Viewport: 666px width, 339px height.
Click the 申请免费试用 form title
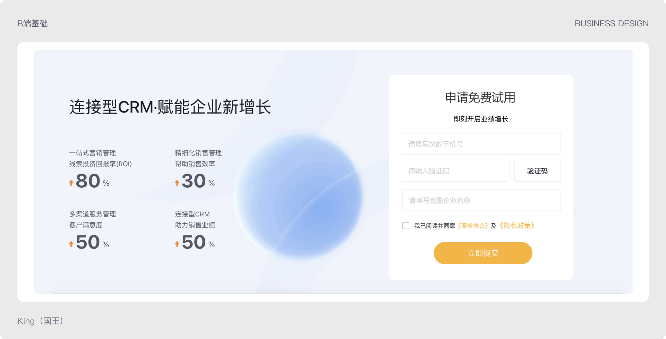(480, 98)
